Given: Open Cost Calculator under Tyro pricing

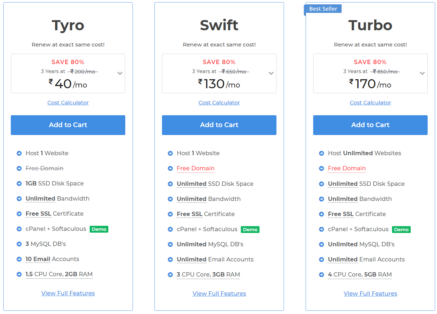Looking at the screenshot, I should (x=68, y=103).
